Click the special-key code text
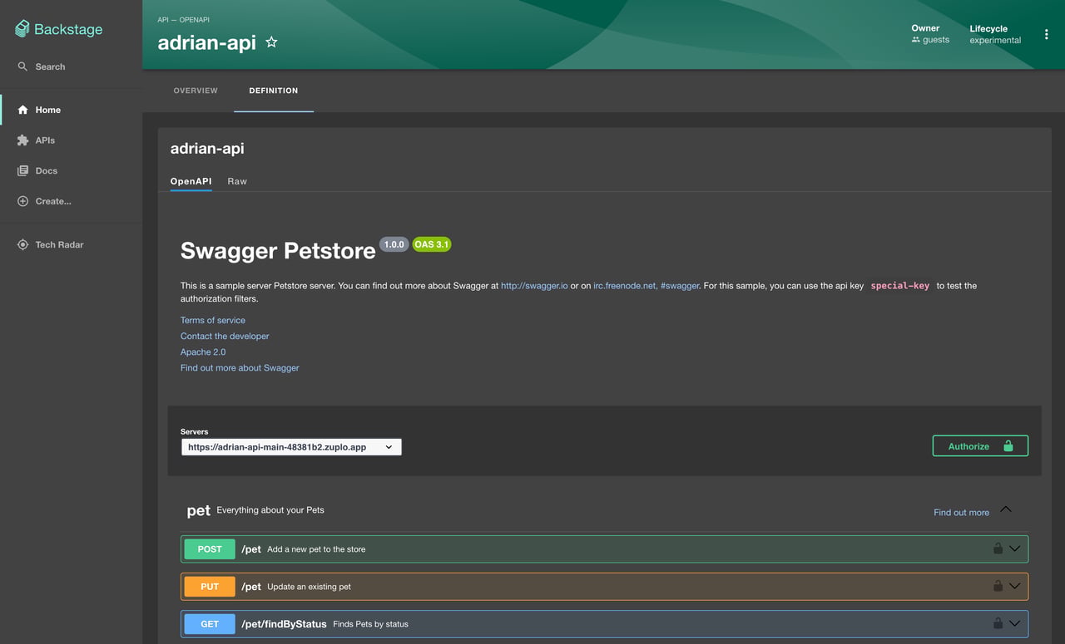Viewport: 1065px width, 644px height. tap(900, 286)
